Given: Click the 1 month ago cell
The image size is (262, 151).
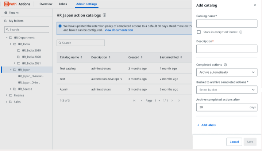Looking at the screenshot, I should [x=168, y=69].
